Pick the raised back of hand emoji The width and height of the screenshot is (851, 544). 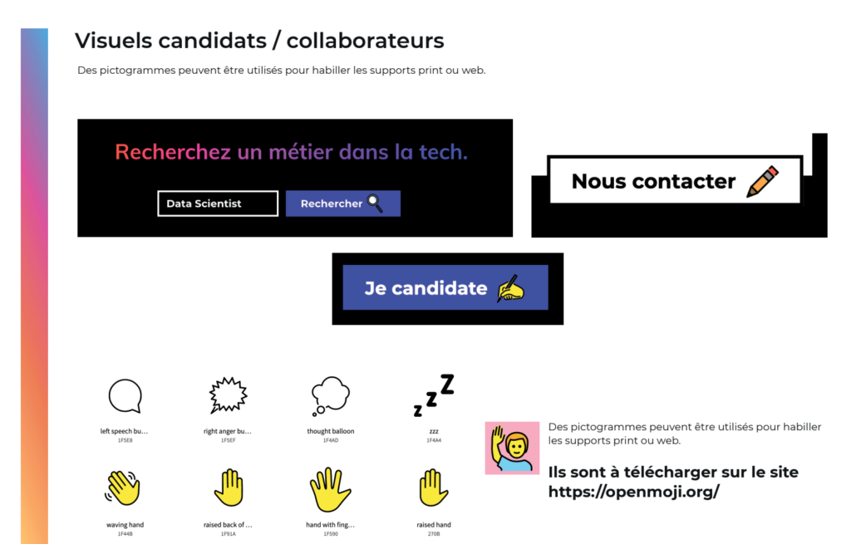coord(229,488)
